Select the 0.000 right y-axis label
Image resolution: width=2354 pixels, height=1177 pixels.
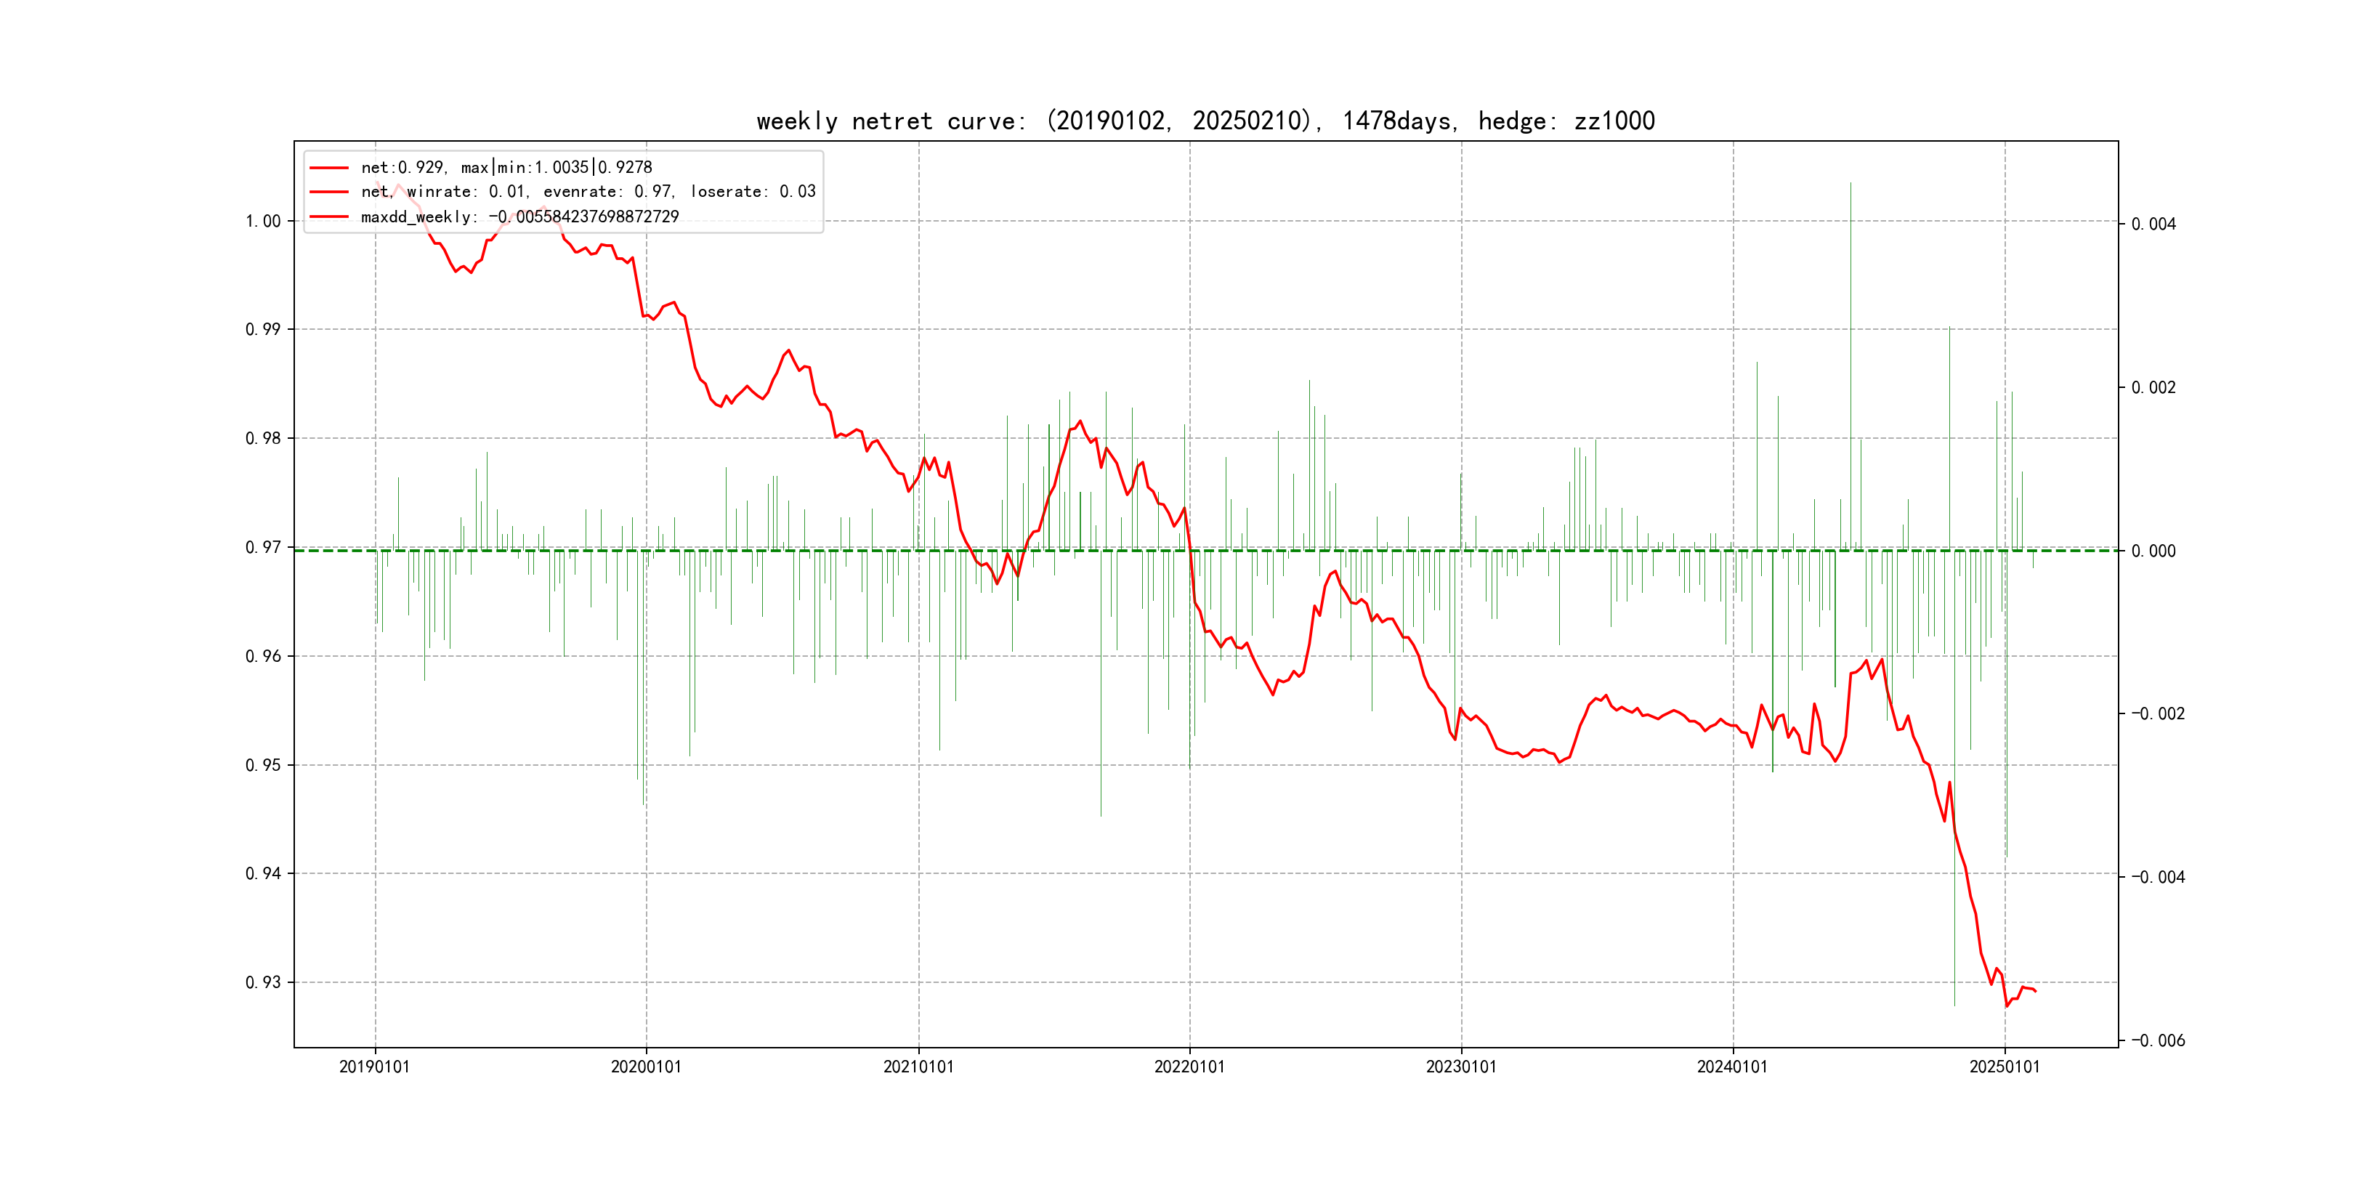[x=2153, y=551]
